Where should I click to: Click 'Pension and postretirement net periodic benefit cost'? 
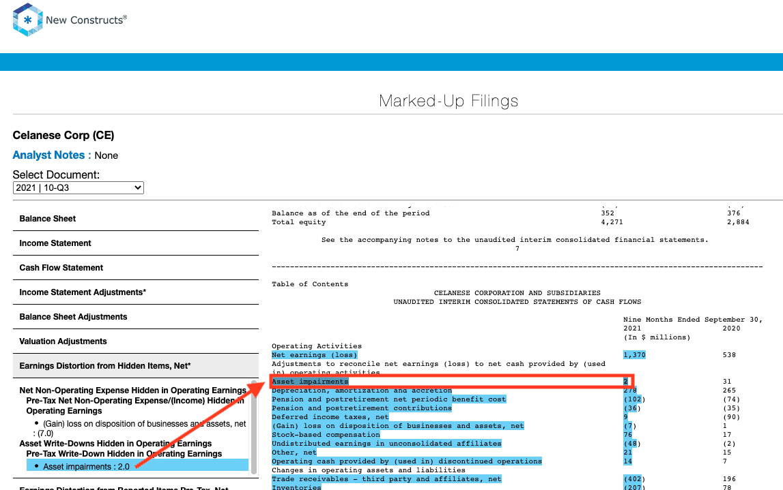pos(389,399)
